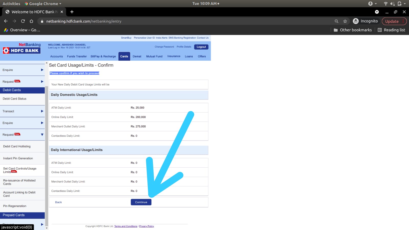The height and width of the screenshot is (230, 409).
Task: Open BillPay & Recharge tab
Action: [103, 56]
